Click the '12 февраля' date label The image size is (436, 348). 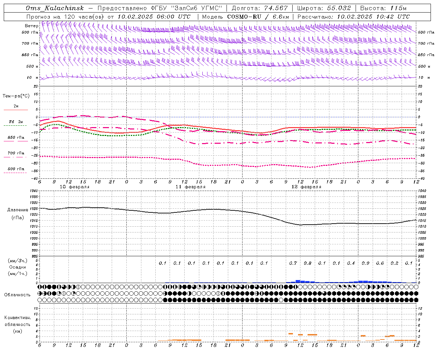tap(306, 187)
